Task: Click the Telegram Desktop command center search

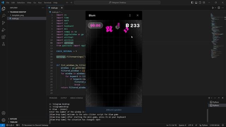Action: point(117,2)
